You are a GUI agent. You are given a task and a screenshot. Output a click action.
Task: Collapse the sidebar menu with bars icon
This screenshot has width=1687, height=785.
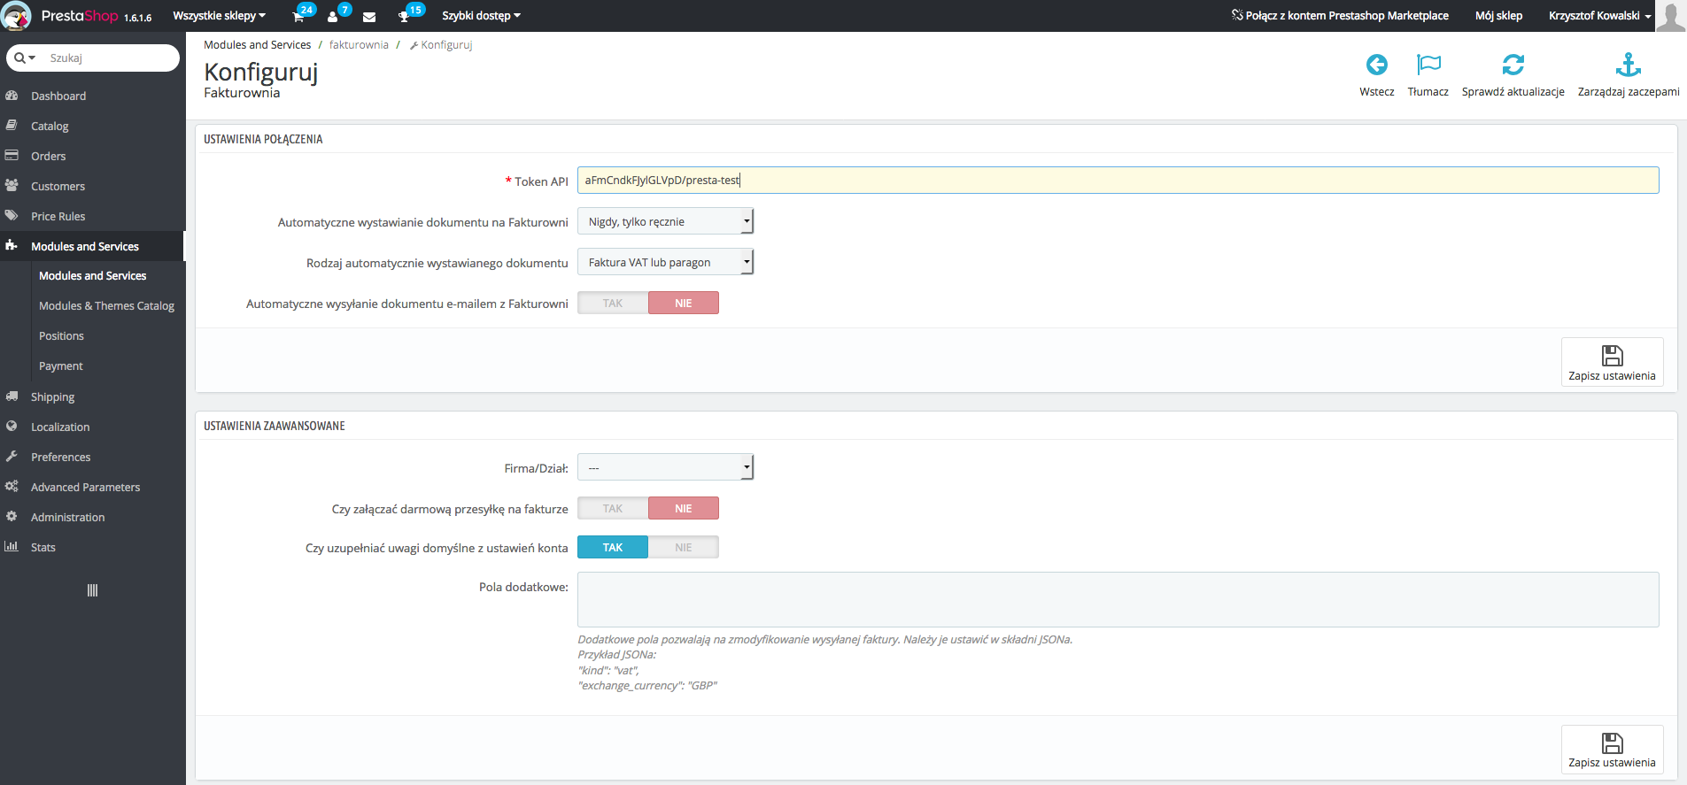tap(92, 590)
